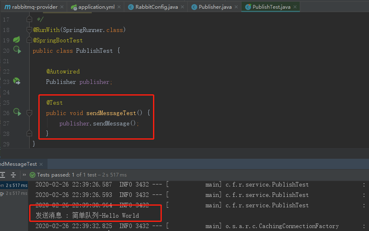Click the Expand All icon in test toolbar
The height and width of the screenshot is (231, 369).
pos(3,175)
